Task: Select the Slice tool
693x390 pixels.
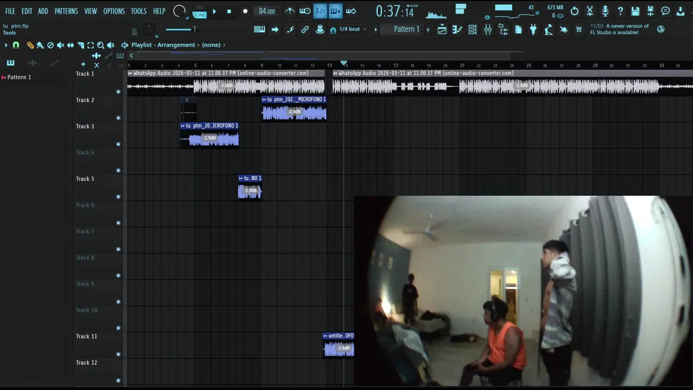Action: click(x=81, y=45)
